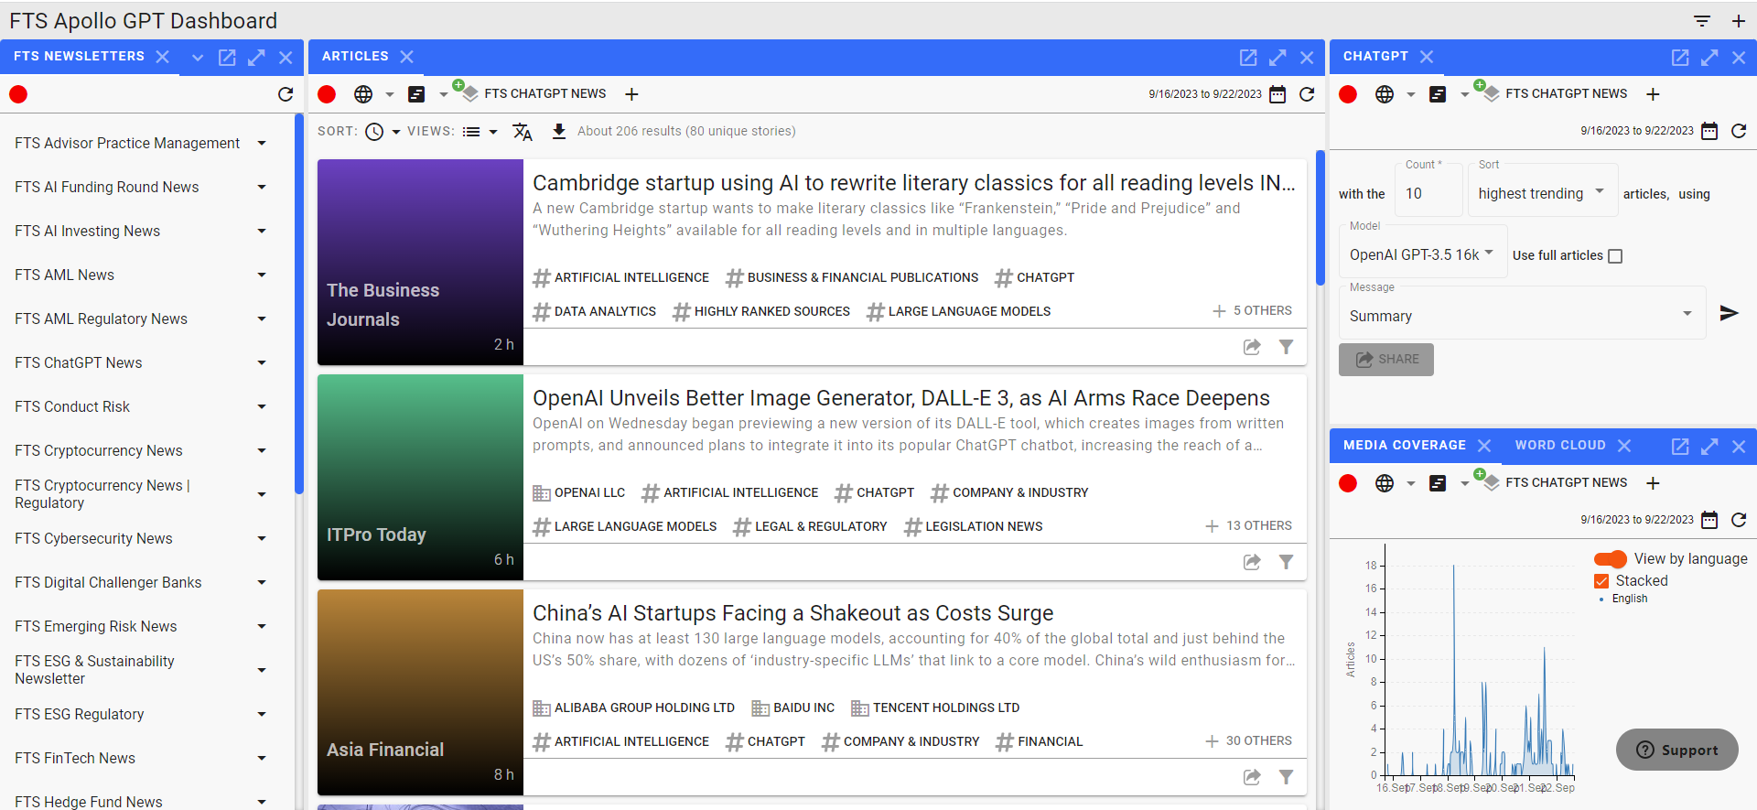Filter by the OpenAI DALL-E 3 article
The image size is (1757, 810).
click(x=1286, y=562)
